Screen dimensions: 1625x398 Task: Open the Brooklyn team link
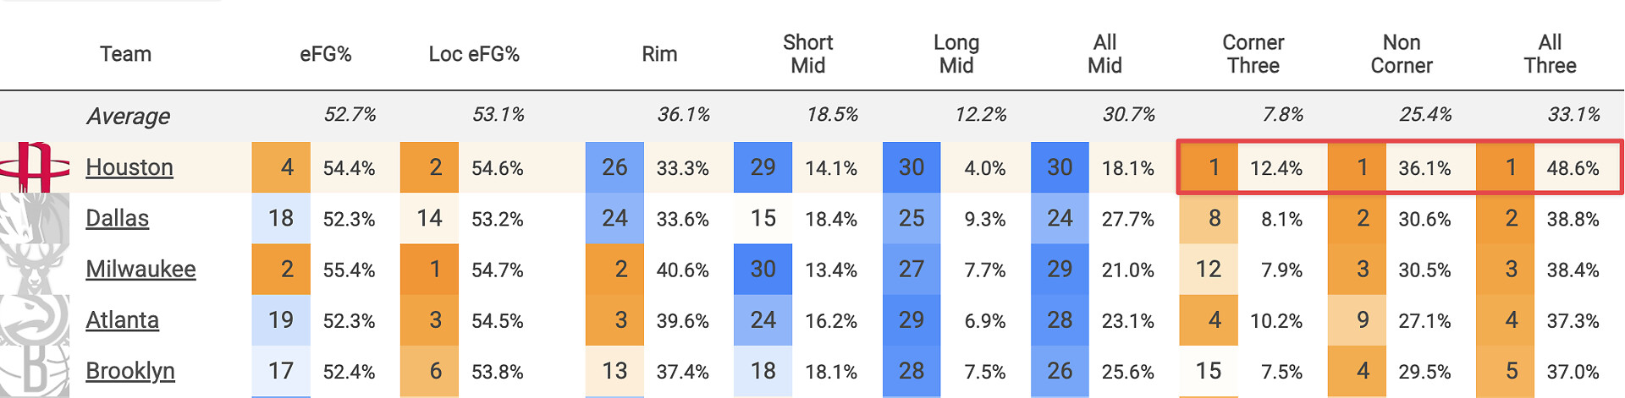pyautogui.click(x=130, y=370)
